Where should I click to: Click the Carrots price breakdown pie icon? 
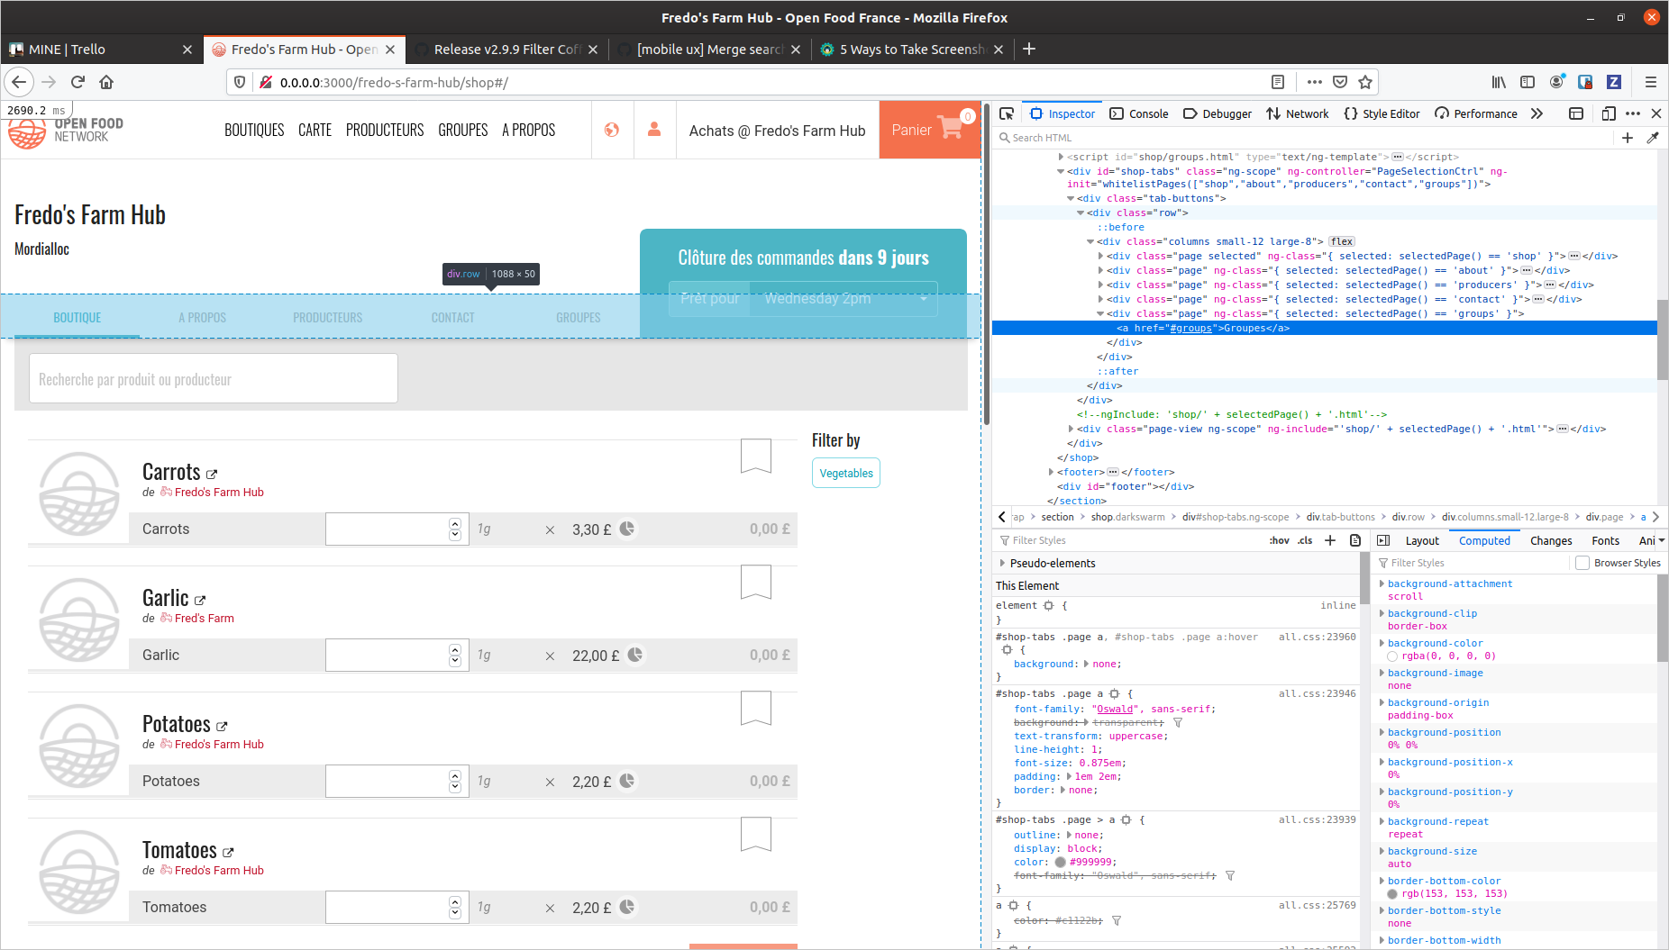tap(627, 529)
